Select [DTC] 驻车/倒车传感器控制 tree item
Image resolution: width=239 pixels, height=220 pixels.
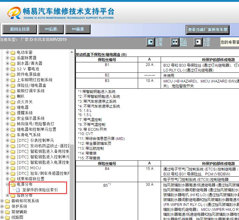click(43, 174)
